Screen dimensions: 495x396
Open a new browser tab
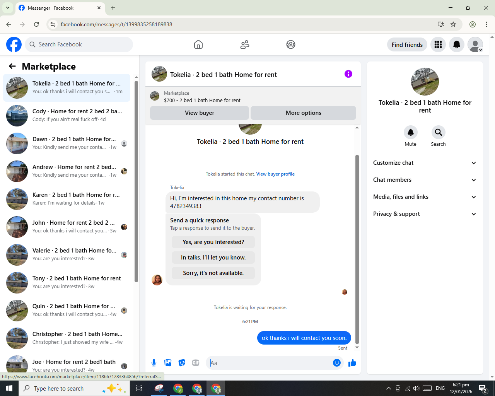[x=113, y=8]
